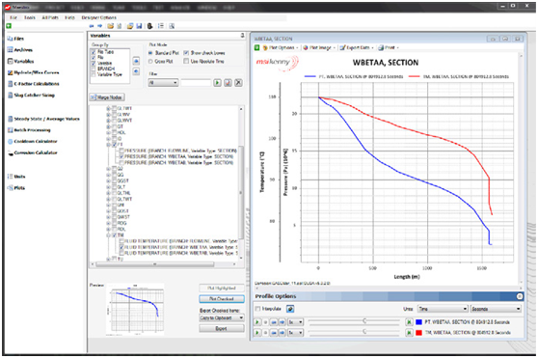The height and width of the screenshot is (358, 538).
Task: Check PRESSURE BRANCH FLOWLINE in the variable tree
Action: (121, 151)
